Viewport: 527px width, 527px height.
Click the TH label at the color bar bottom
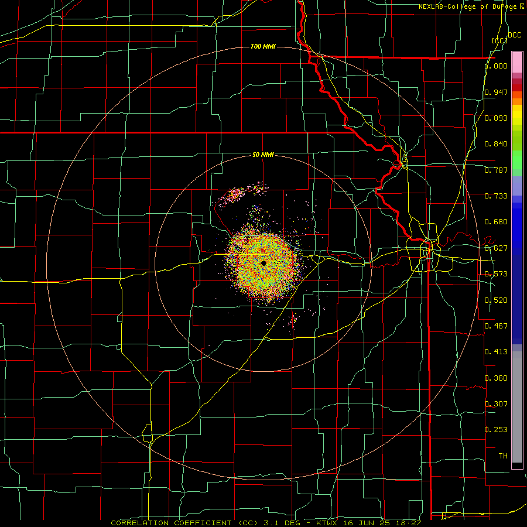click(x=503, y=456)
